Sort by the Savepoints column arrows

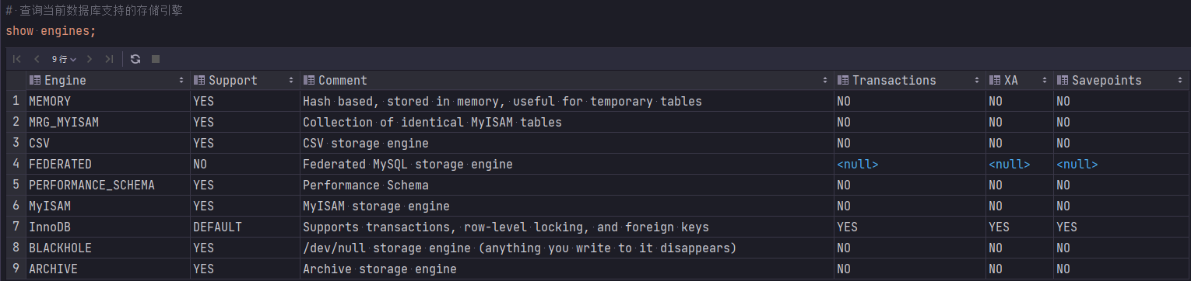[1179, 81]
